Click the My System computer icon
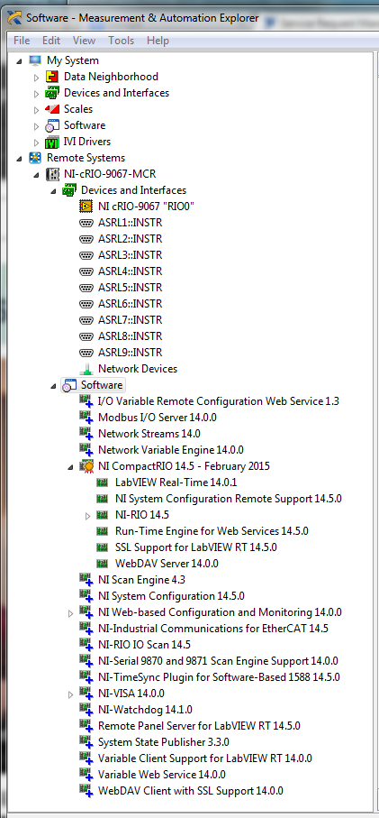The width and height of the screenshot is (379, 818). pos(35,60)
